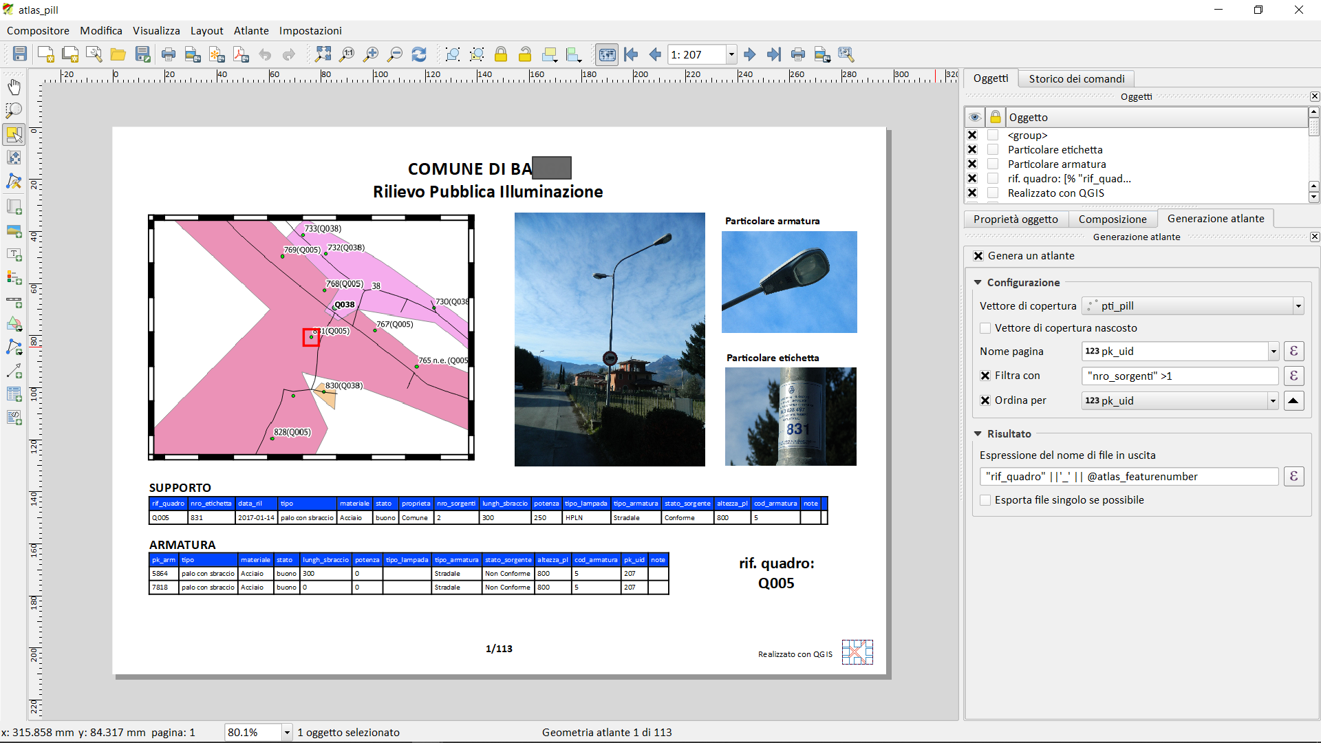Switch to the Composizione tab
The image size is (1321, 743).
(x=1112, y=219)
